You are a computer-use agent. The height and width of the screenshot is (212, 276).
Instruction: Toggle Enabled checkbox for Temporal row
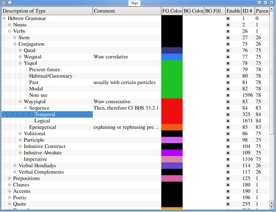pyautogui.click(x=228, y=115)
